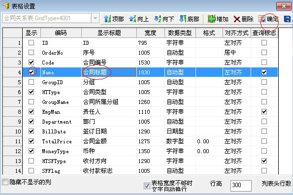The height and width of the screenshot is (195, 293).
Task: Disable 查询标志 for Name row
Action: (x=264, y=72)
